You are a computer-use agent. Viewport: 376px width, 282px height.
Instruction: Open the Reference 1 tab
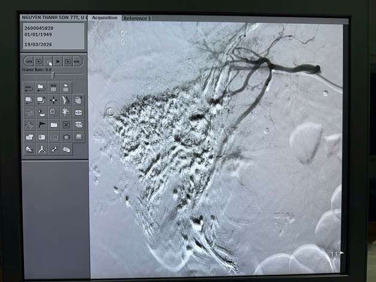pyautogui.click(x=137, y=18)
